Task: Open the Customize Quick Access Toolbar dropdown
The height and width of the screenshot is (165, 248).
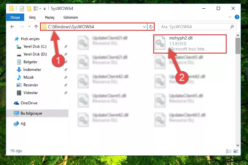Action: point(45,9)
